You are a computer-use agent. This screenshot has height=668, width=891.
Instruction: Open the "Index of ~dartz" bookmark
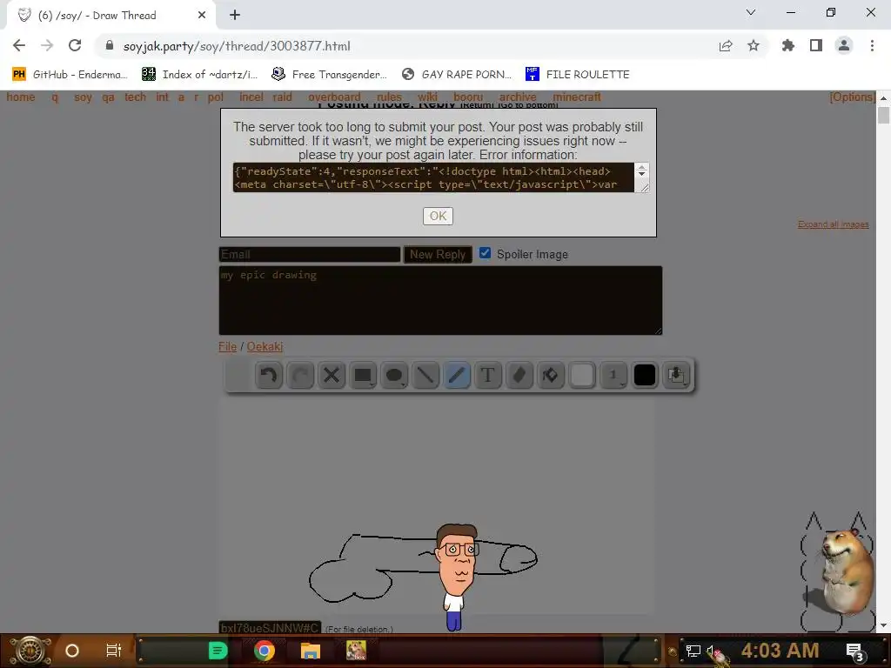coord(200,75)
